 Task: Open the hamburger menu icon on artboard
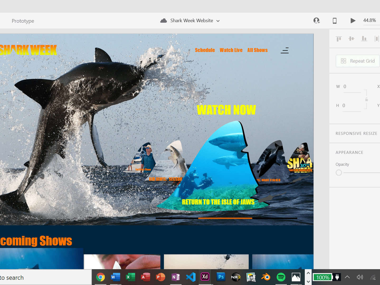point(285,50)
